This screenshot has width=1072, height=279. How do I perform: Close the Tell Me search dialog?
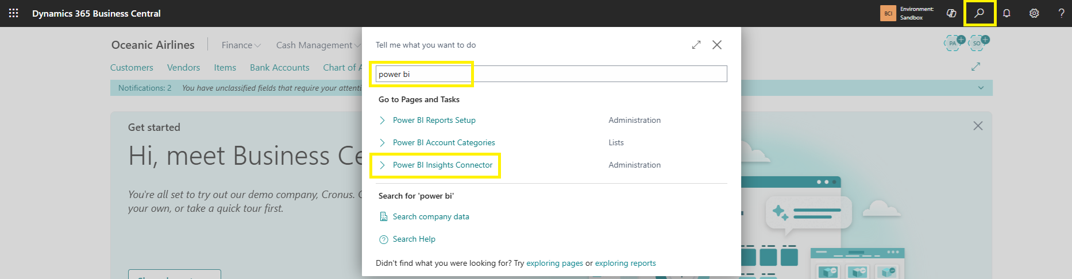717,45
